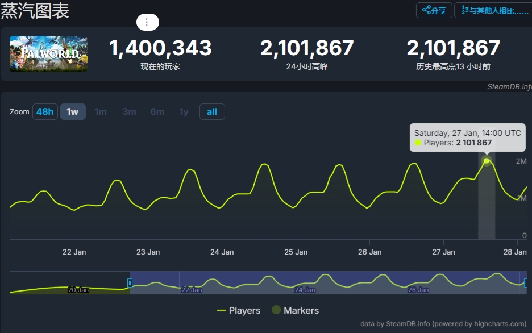Choose the 3m zoom option
The height and width of the screenshot is (333, 532).
[129, 111]
